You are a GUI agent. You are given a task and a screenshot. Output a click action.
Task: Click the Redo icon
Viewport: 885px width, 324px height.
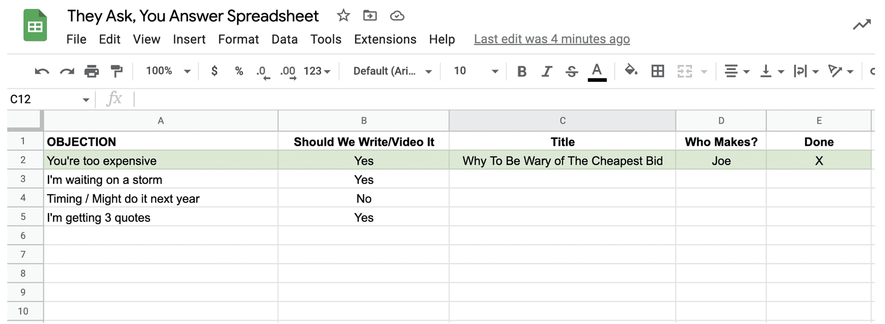click(67, 71)
